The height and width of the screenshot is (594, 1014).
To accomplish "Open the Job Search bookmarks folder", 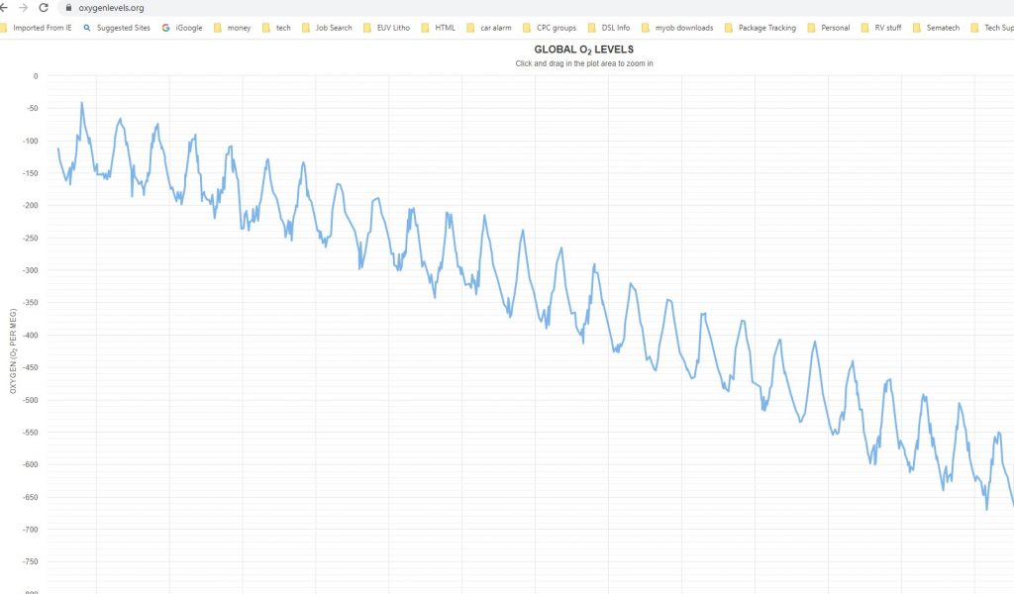I will tap(327, 28).
